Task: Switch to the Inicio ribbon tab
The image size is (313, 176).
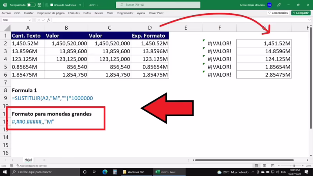Action: (17, 13)
